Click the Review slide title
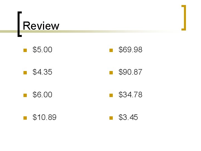Screen dimensions: 201x151 coord(41,26)
